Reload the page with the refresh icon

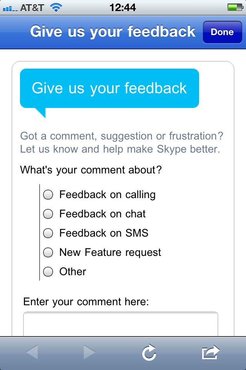149,352
